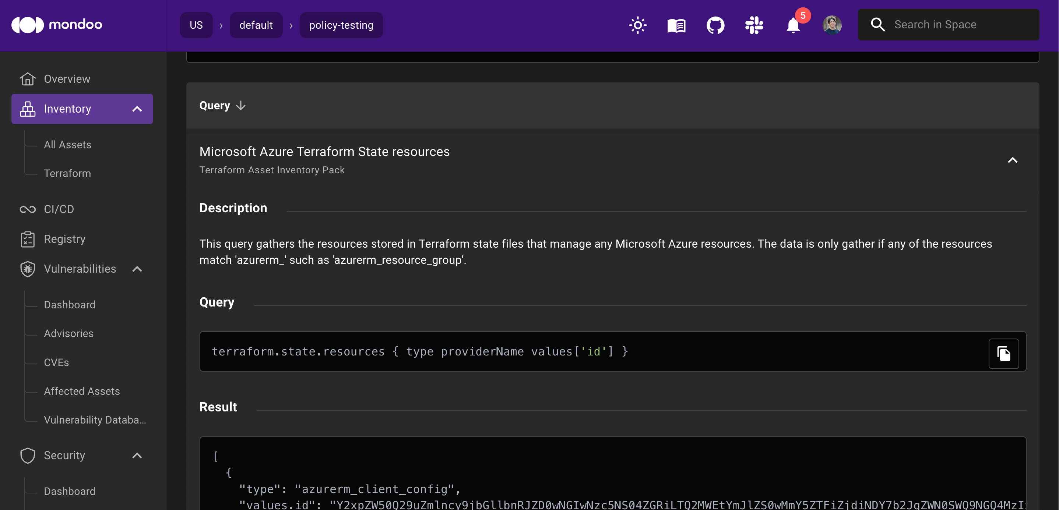Click the user profile avatar icon

pos(831,25)
